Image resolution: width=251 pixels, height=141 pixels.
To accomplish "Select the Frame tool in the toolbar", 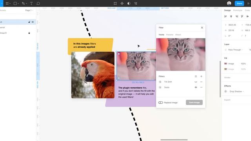I will click(7, 4).
